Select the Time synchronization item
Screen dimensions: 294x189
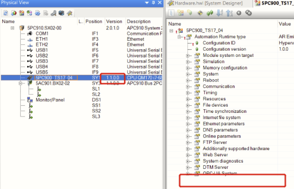[x=225, y=112]
